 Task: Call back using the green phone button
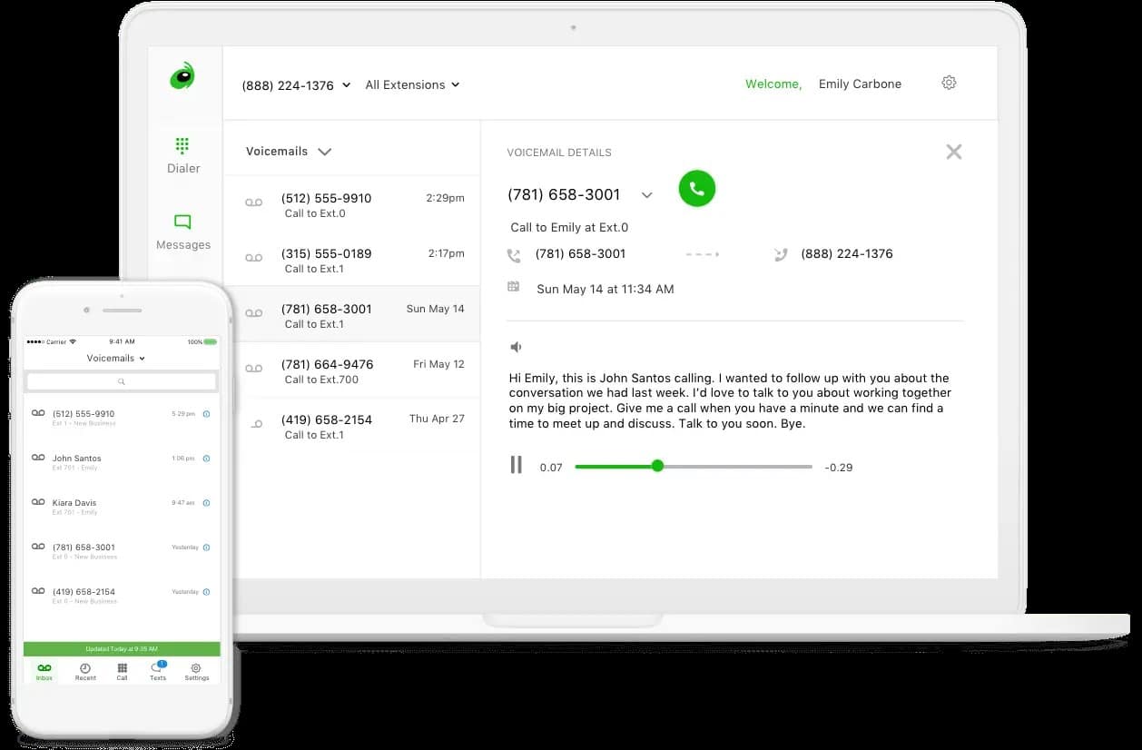696,189
